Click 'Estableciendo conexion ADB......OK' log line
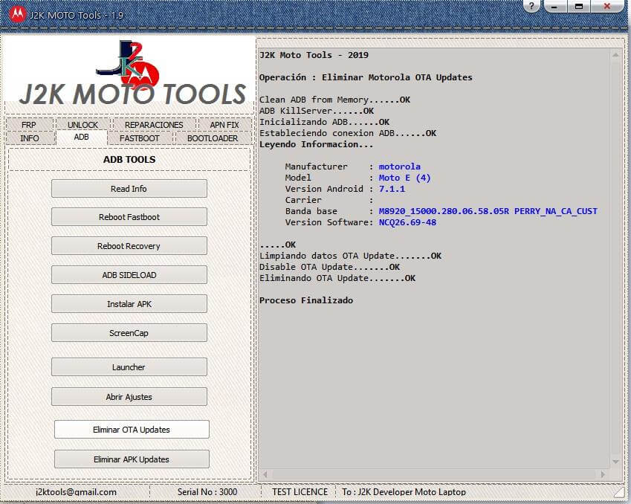Screen dimensions: 631x504 (x=348, y=133)
